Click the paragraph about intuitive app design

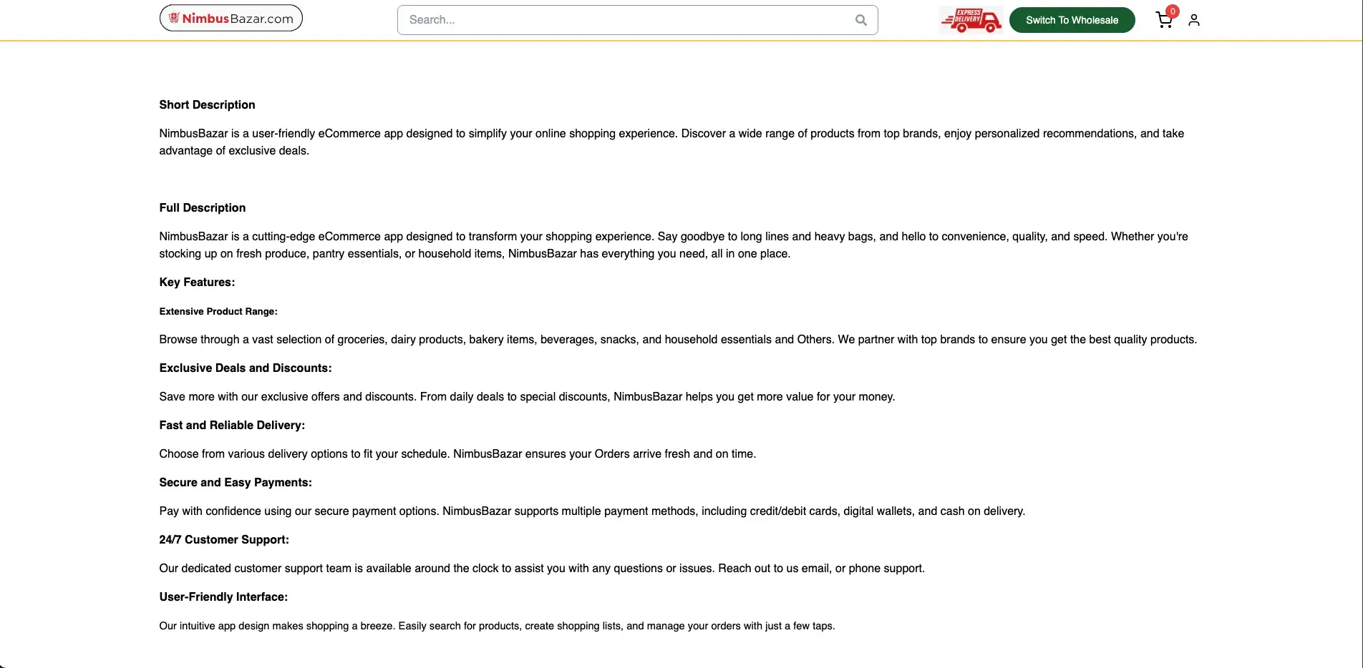pos(497,626)
